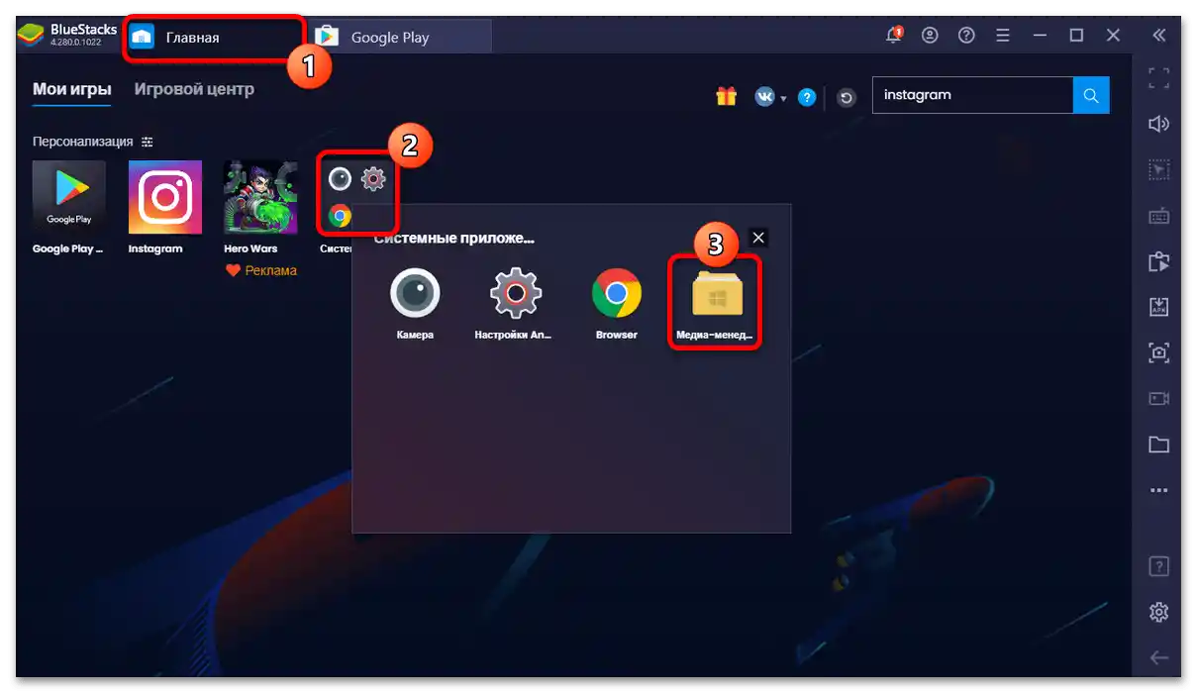Image resolution: width=1197 pixels, height=693 pixels.
Task: Expand the VK dropdown arrow
Action: [783, 98]
